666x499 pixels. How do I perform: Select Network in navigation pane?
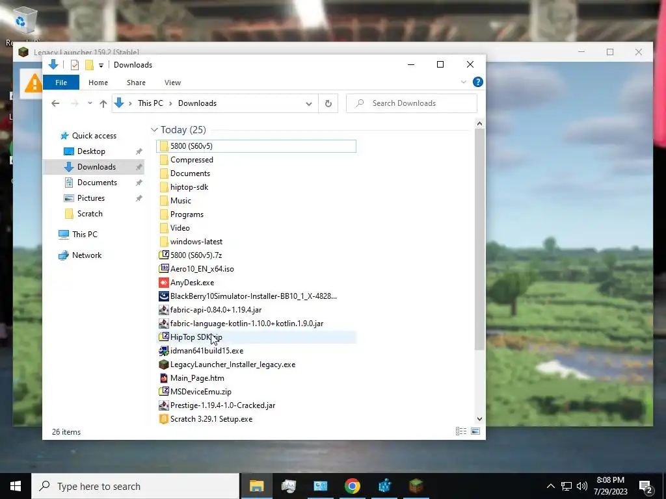click(87, 255)
